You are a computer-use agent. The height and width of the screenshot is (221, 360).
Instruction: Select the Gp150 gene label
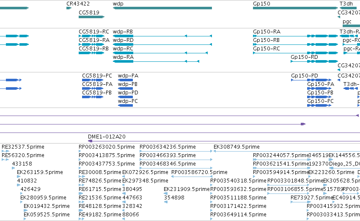pos(261,4)
